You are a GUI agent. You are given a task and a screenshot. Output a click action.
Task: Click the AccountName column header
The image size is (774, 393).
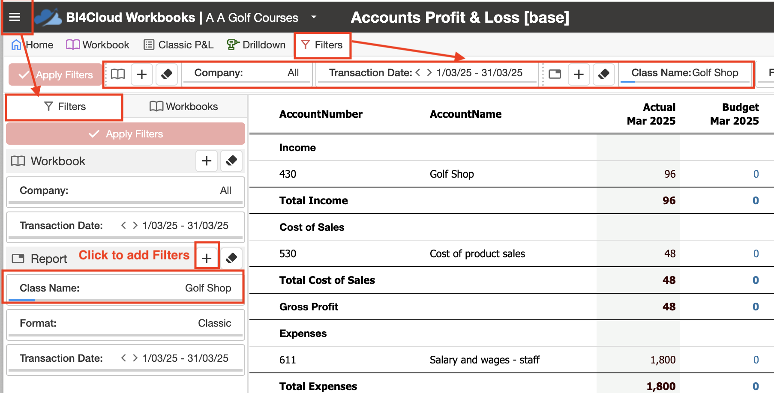pyautogui.click(x=466, y=114)
